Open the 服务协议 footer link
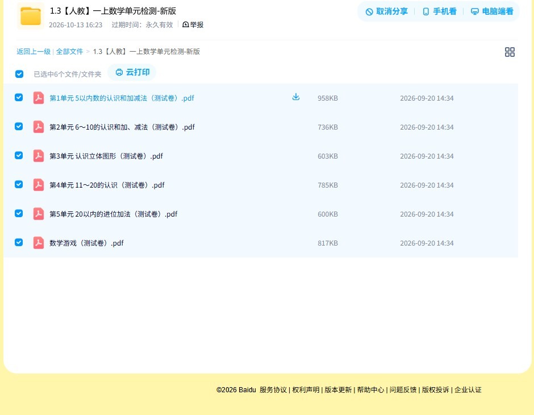 click(273, 390)
